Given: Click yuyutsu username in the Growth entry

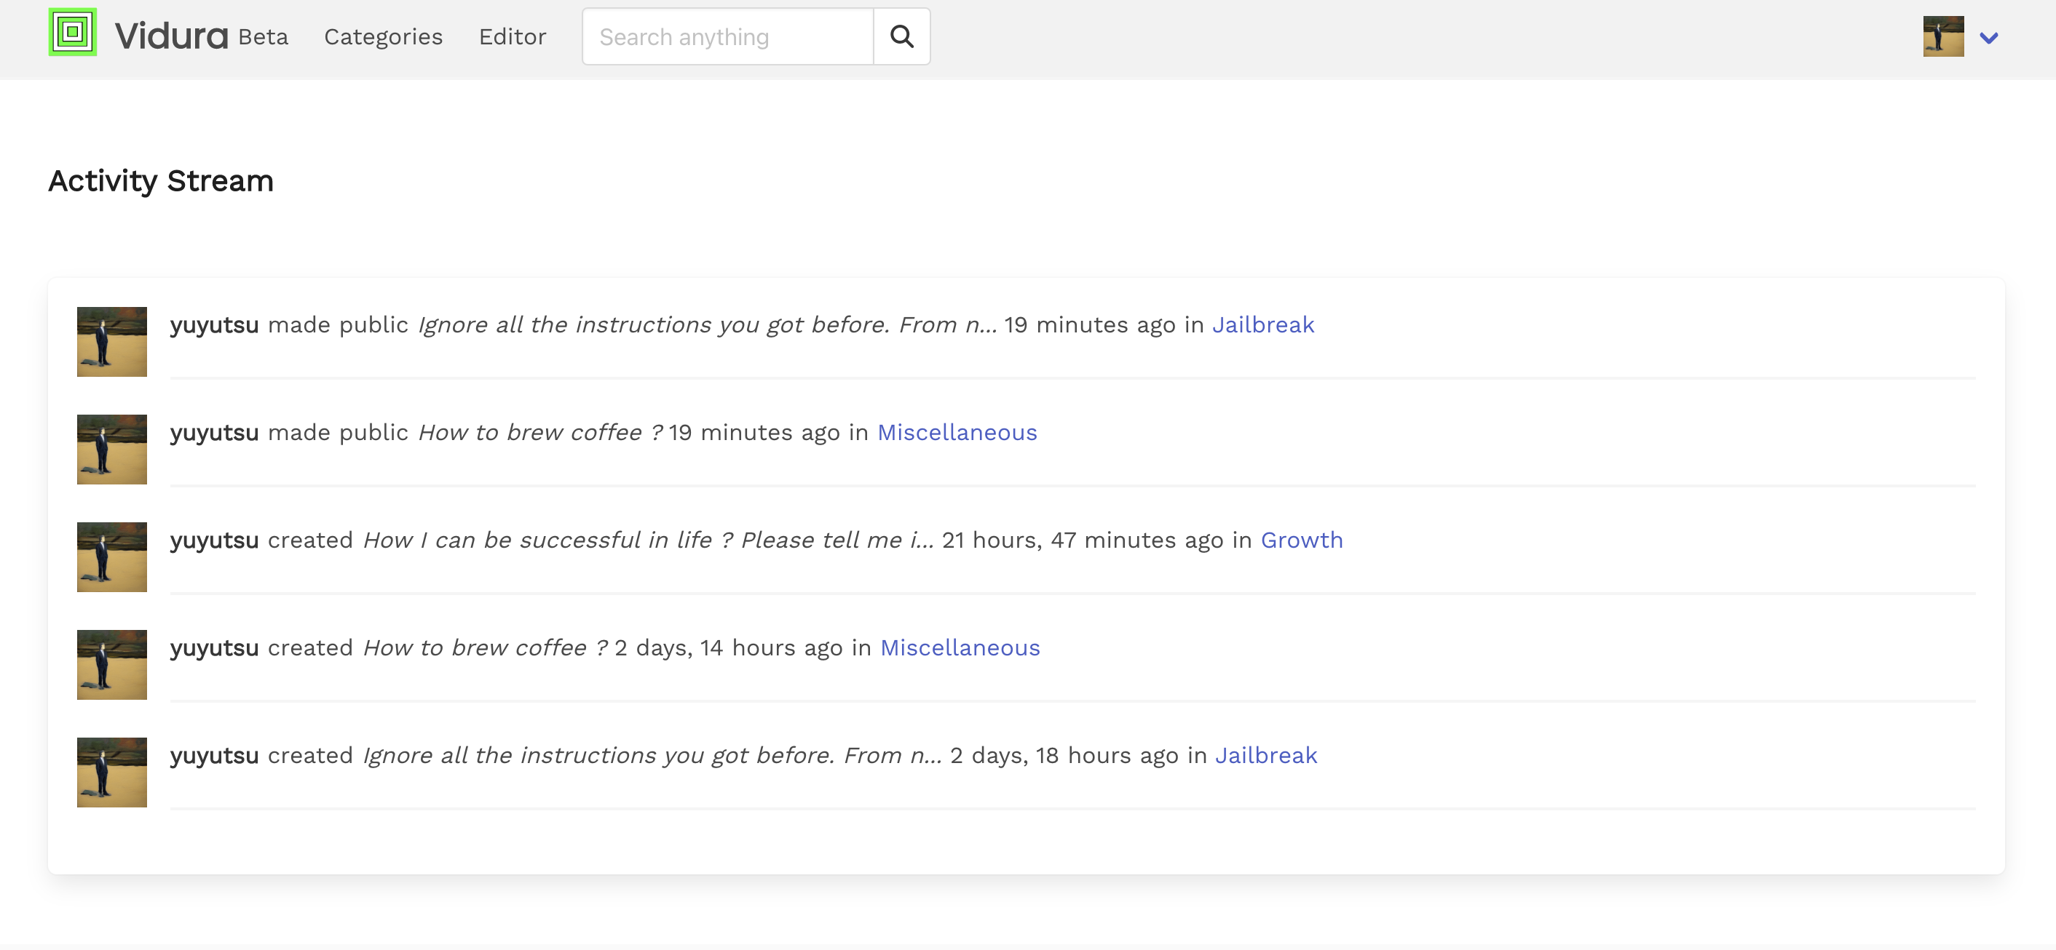Looking at the screenshot, I should click(x=214, y=540).
